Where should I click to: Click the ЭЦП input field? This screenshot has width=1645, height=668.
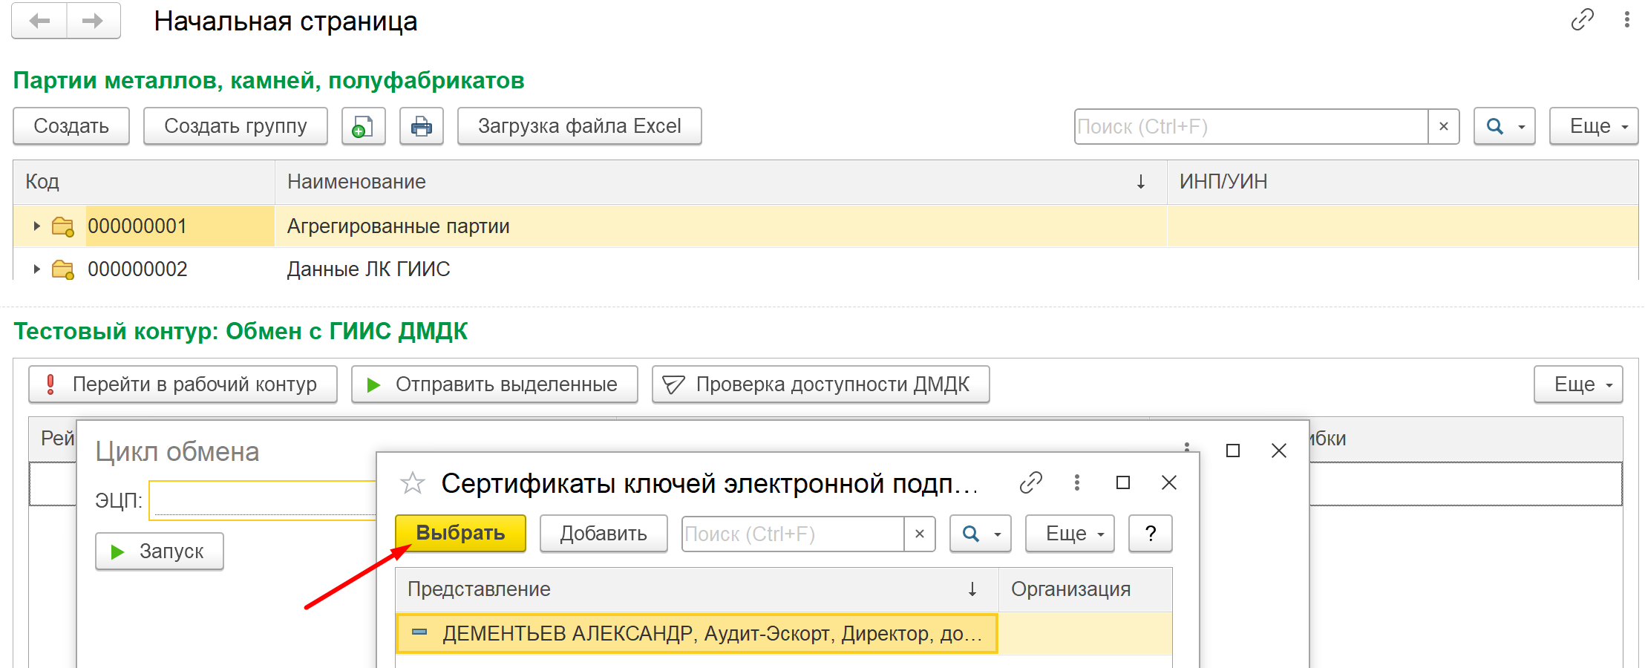(x=264, y=500)
